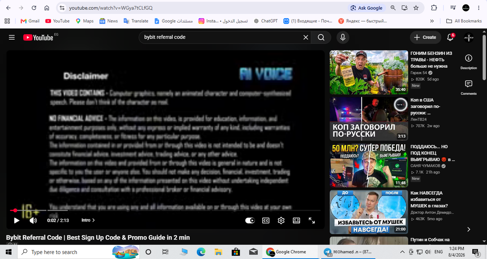Search with your voice microphone
This screenshot has width=487, height=259.
(x=343, y=37)
